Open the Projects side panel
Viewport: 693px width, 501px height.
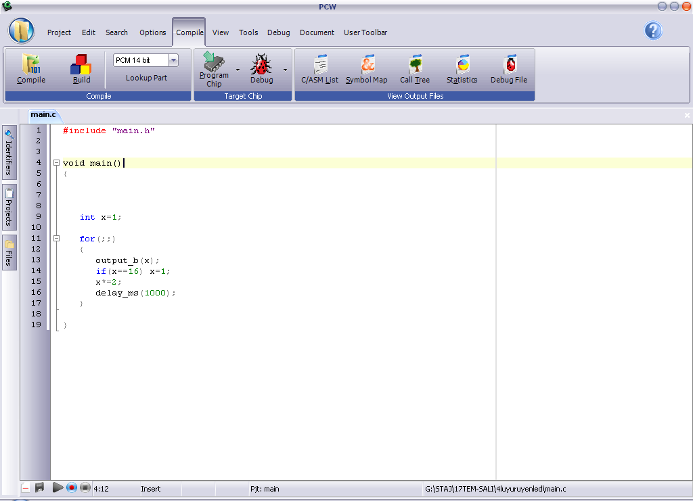click(9, 207)
